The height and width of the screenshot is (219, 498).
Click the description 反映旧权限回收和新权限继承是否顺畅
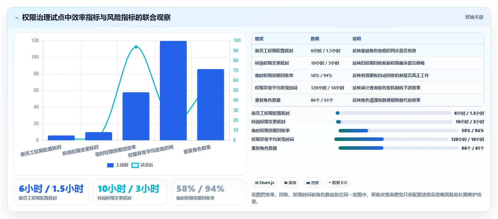388,63
